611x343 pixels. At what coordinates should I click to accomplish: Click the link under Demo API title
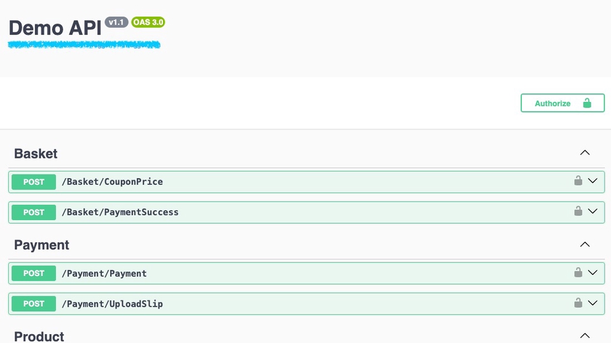point(83,45)
